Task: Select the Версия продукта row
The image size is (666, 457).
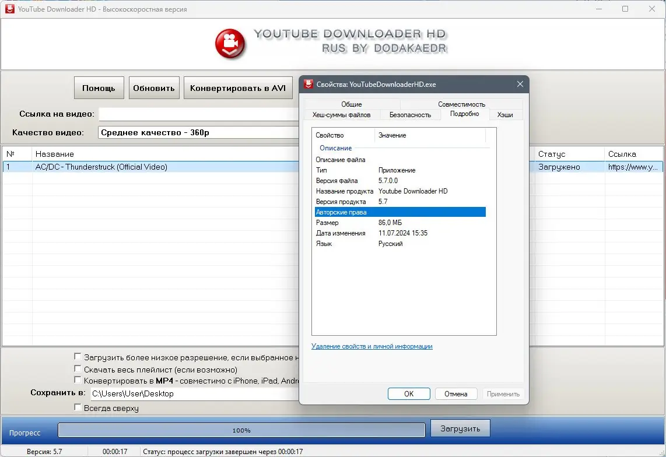Action: click(400, 202)
